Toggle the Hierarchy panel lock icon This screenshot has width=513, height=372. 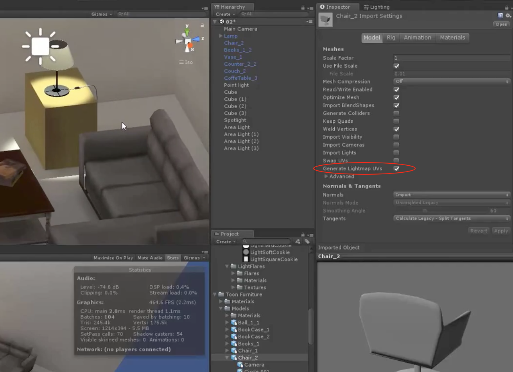303,7
